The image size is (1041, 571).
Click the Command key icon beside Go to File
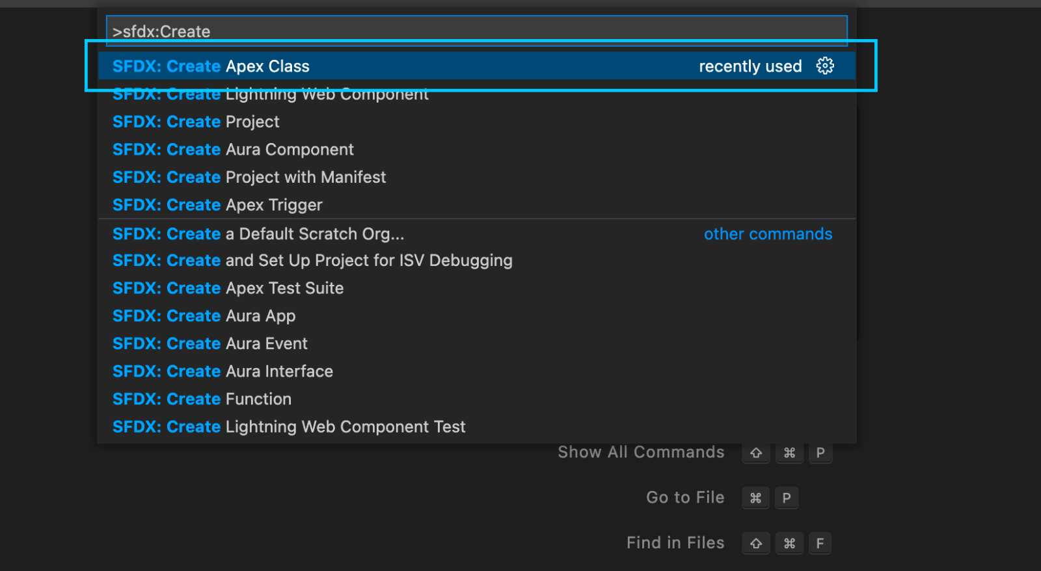pyautogui.click(x=755, y=498)
